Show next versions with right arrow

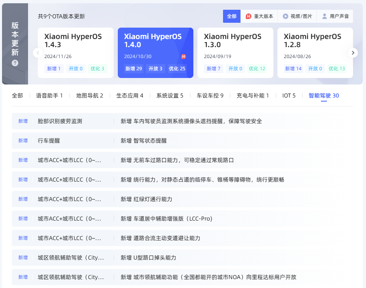point(353,53)
